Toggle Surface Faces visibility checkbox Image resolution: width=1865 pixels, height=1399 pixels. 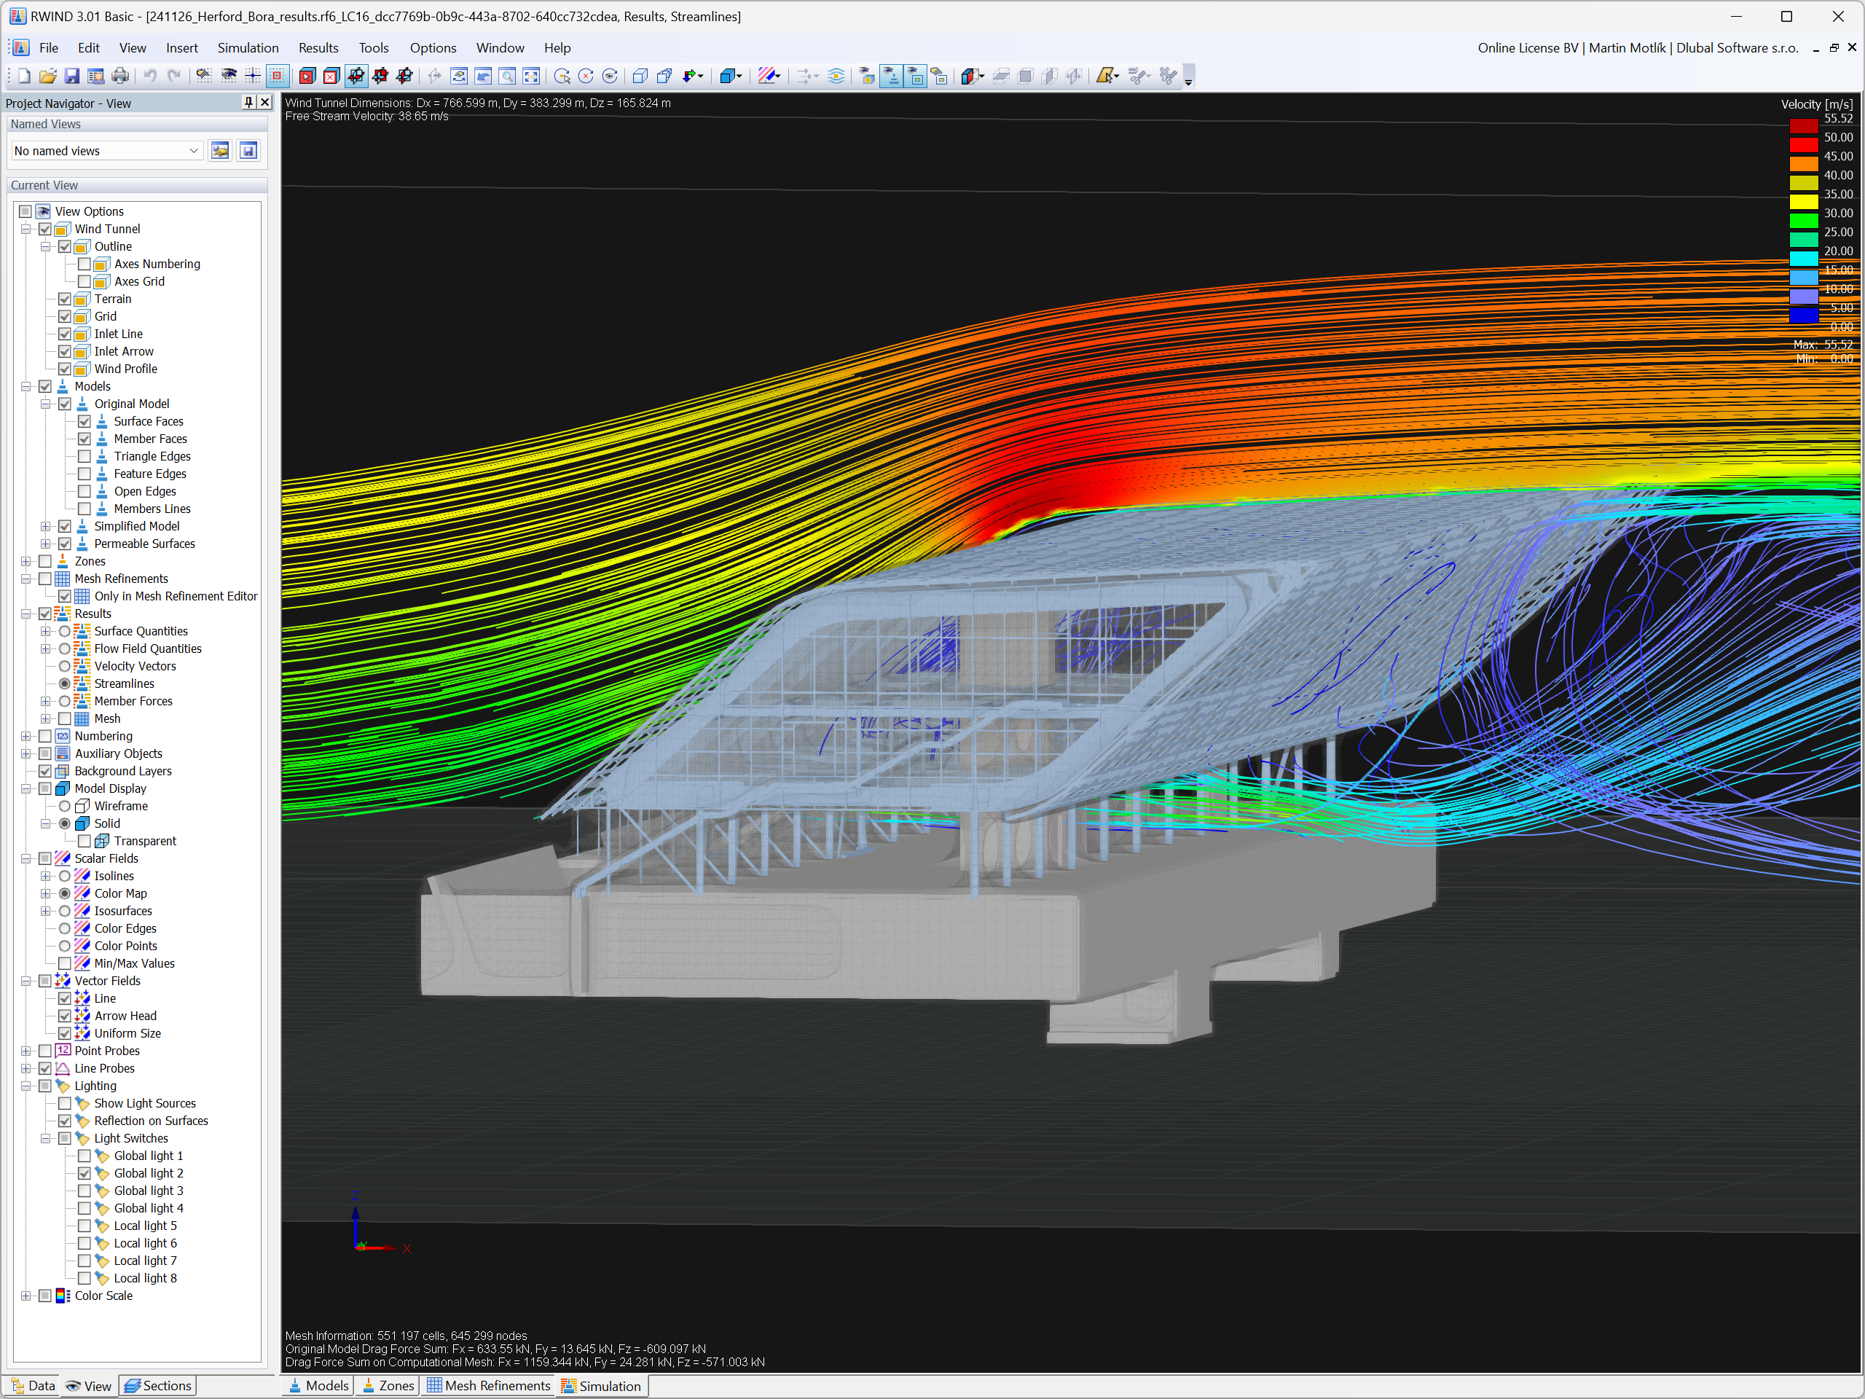81,420
